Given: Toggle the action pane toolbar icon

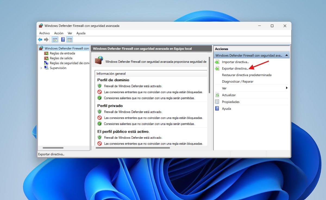Looking at the screenshot, I should (70, 40).
